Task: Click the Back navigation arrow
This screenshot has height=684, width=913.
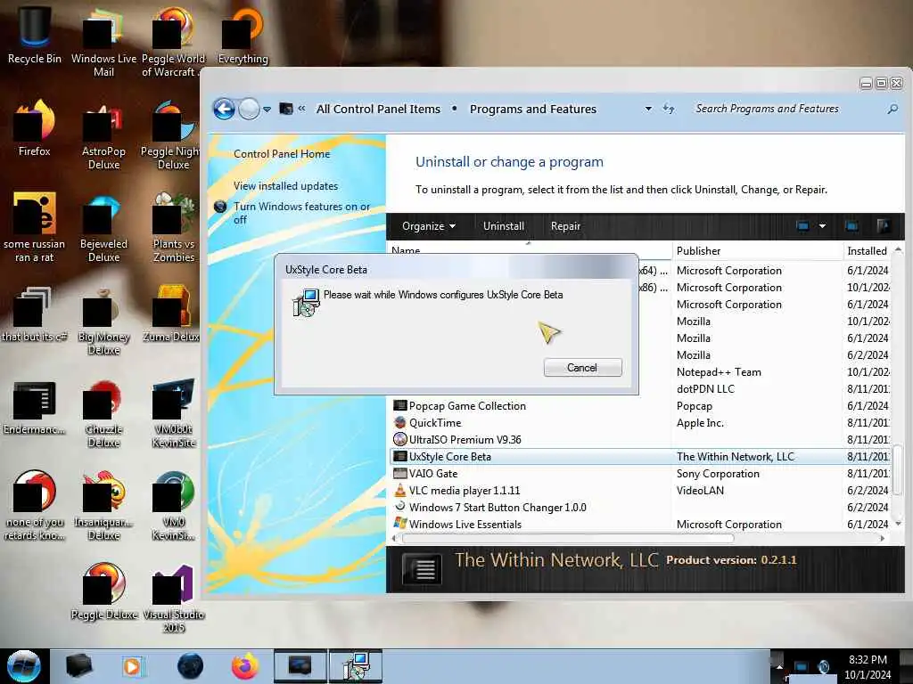Action: 224,109
